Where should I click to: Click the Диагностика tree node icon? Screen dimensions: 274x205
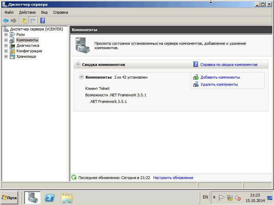(x=12, y=46)
